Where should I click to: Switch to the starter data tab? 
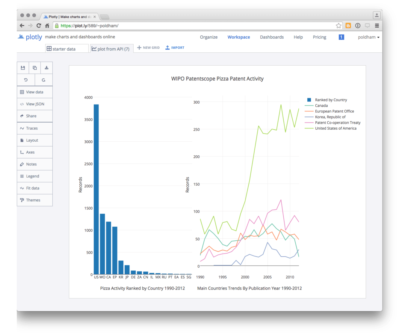(66, 48)
